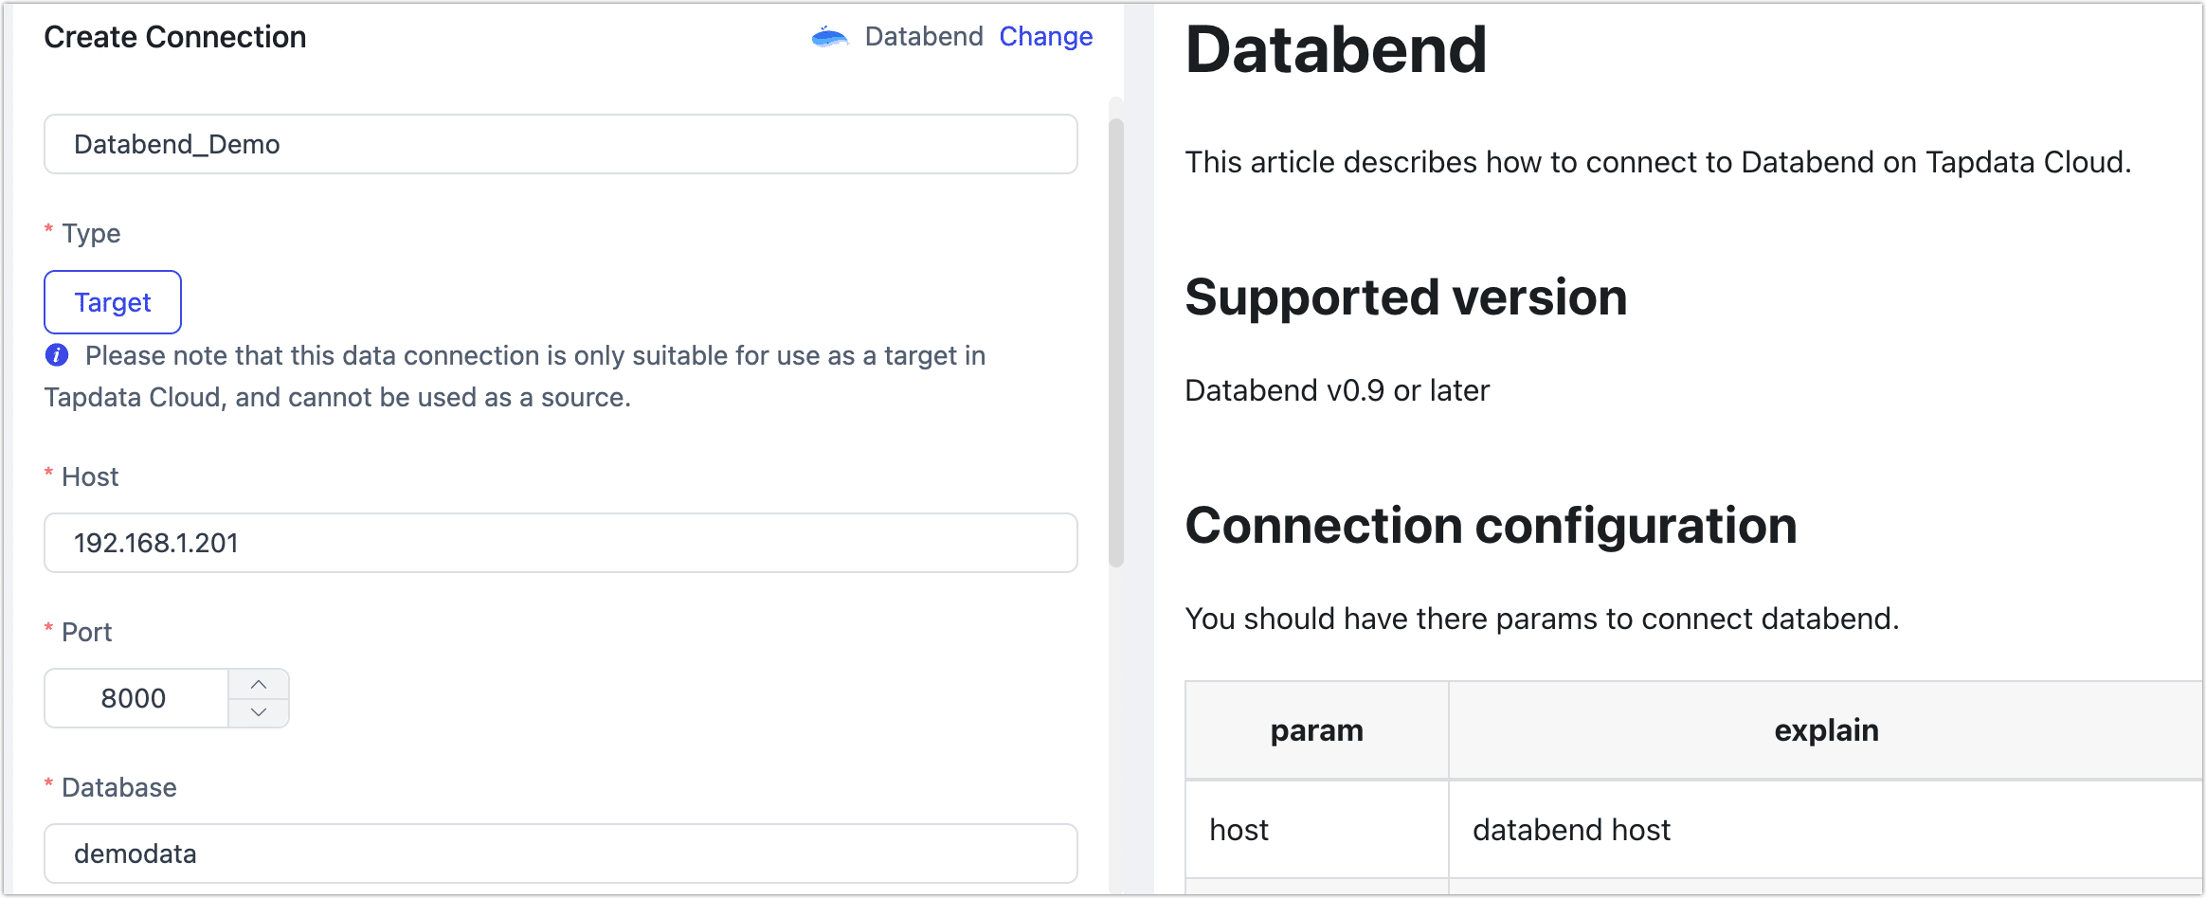Click the Host field containing 192.168.1.201

point(560,543)
